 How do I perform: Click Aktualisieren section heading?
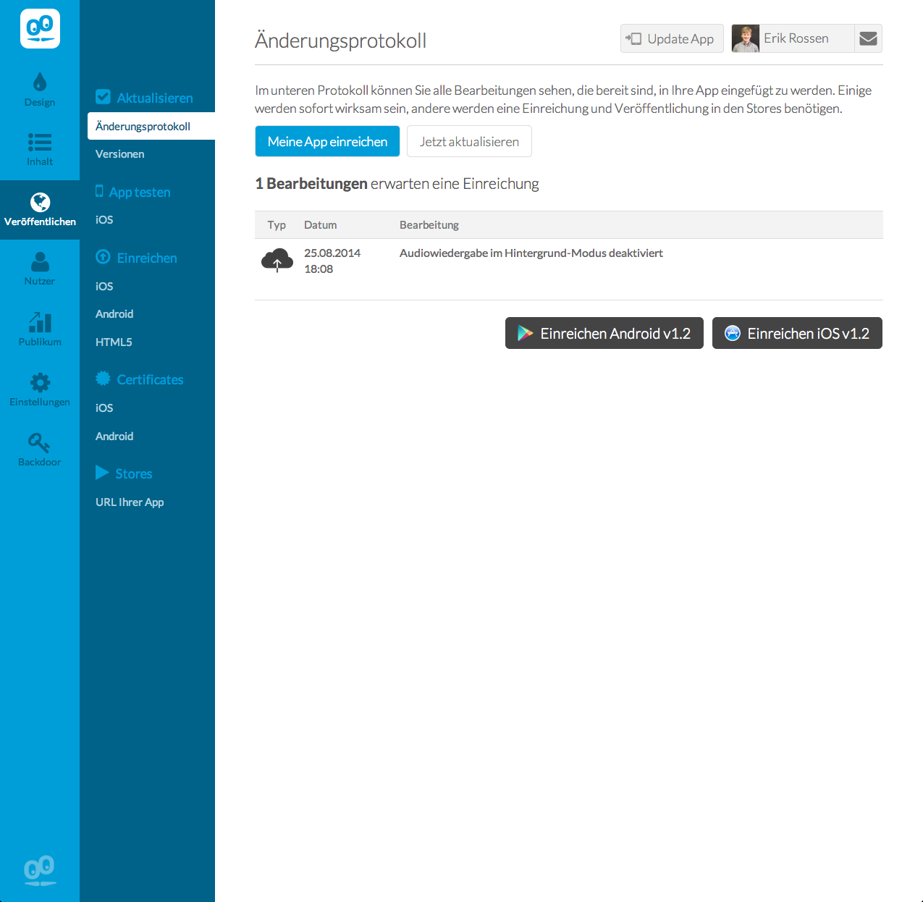coord(155,98)
